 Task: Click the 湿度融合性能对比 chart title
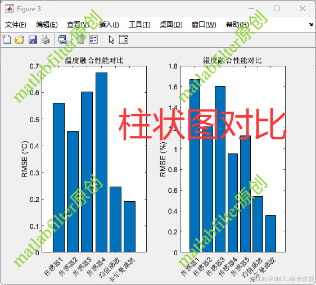point(232,60)
